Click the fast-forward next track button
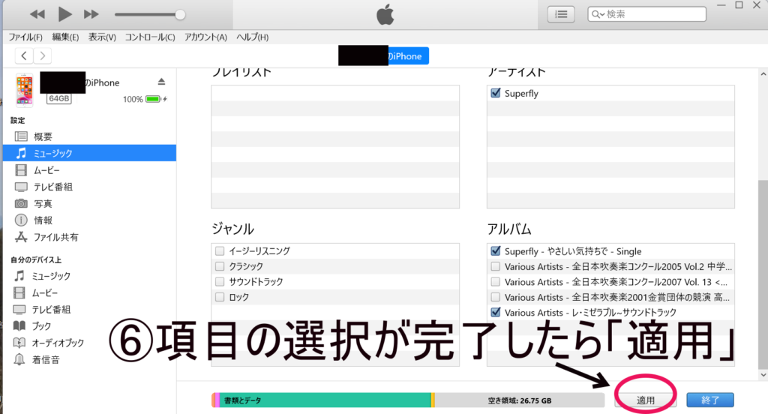 click(x=91, y=14)
